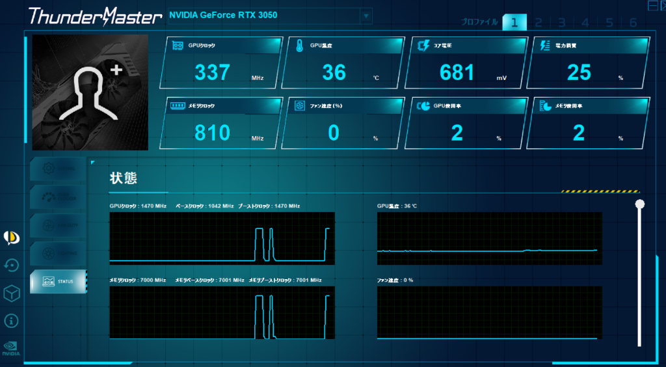
Task: Click the NVIDIA logo in sidebar
Action: click(x=12, y=348)
